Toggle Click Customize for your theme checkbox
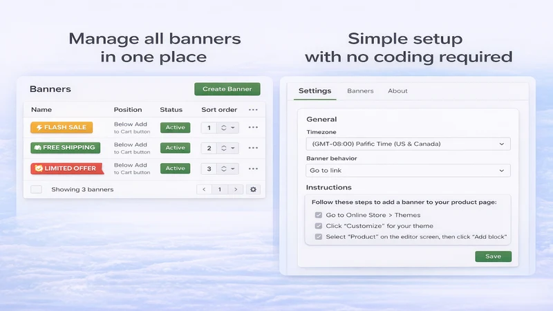This screenshot has height=311, width=553. tap(319, 226)
